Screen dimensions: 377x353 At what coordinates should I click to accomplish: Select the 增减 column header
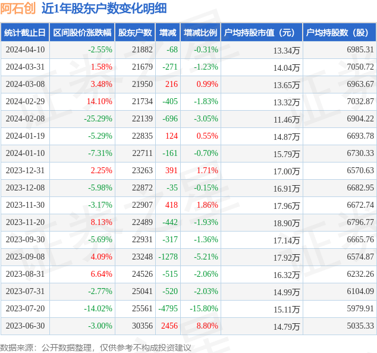pyautogui.click(x=168, y=33)
